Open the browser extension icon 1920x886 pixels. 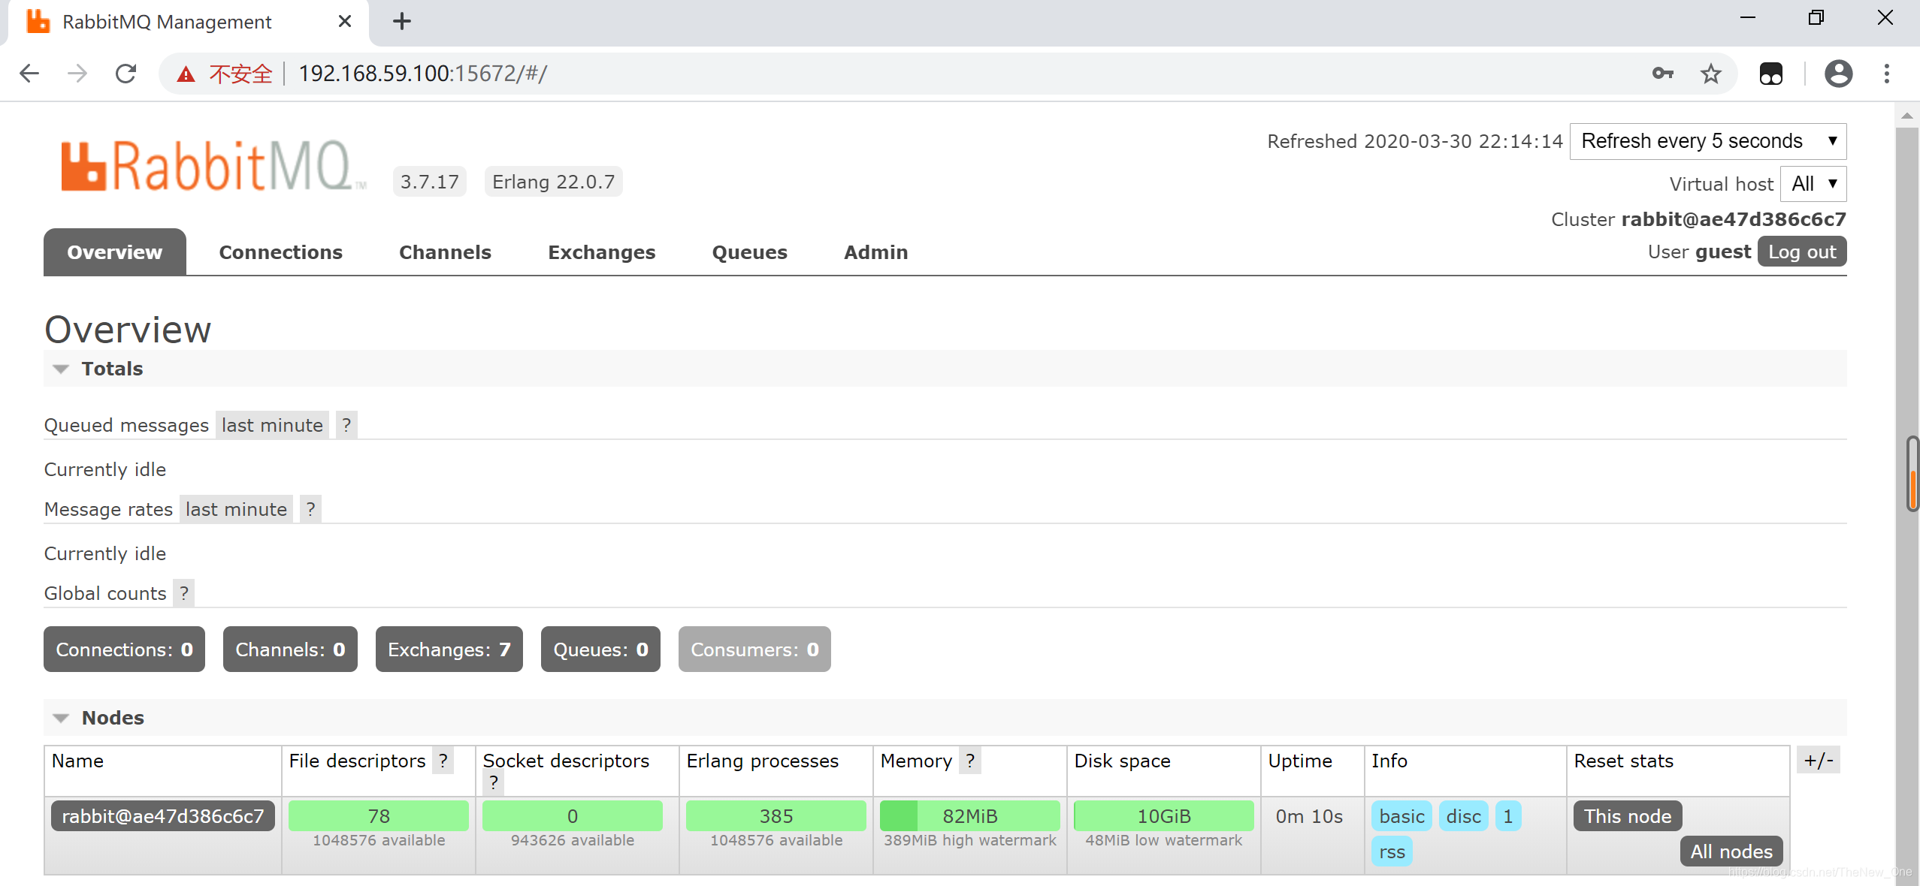[x=1771, y=74]
